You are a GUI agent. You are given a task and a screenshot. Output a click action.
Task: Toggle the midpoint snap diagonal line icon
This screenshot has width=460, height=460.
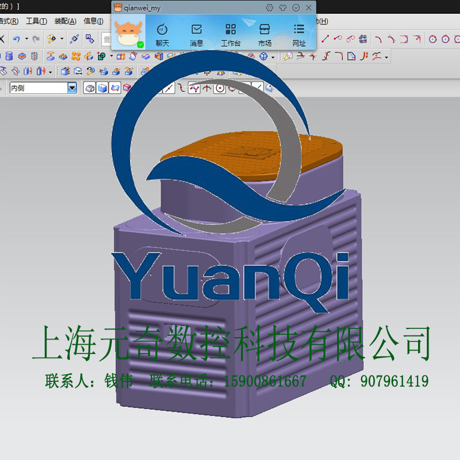(169, 88)
